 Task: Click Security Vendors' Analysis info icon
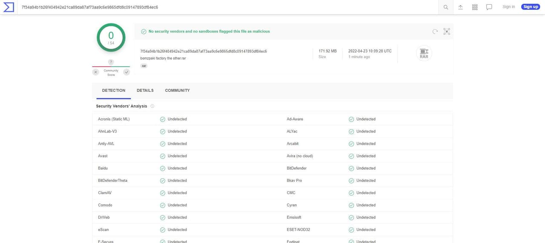pos(152,106)
